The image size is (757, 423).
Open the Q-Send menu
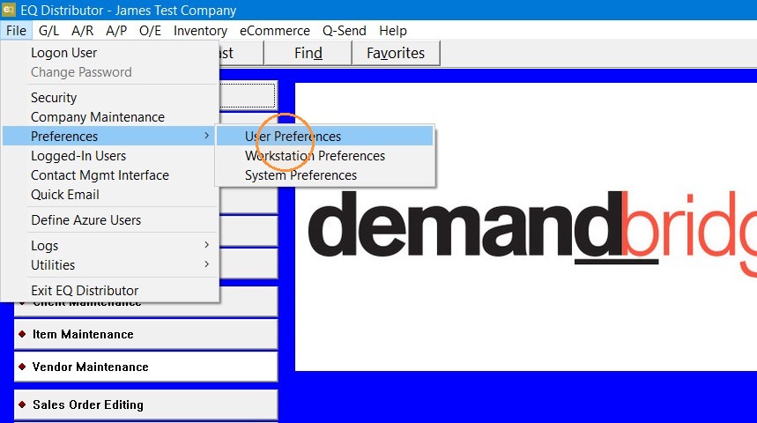pos(345,31)
